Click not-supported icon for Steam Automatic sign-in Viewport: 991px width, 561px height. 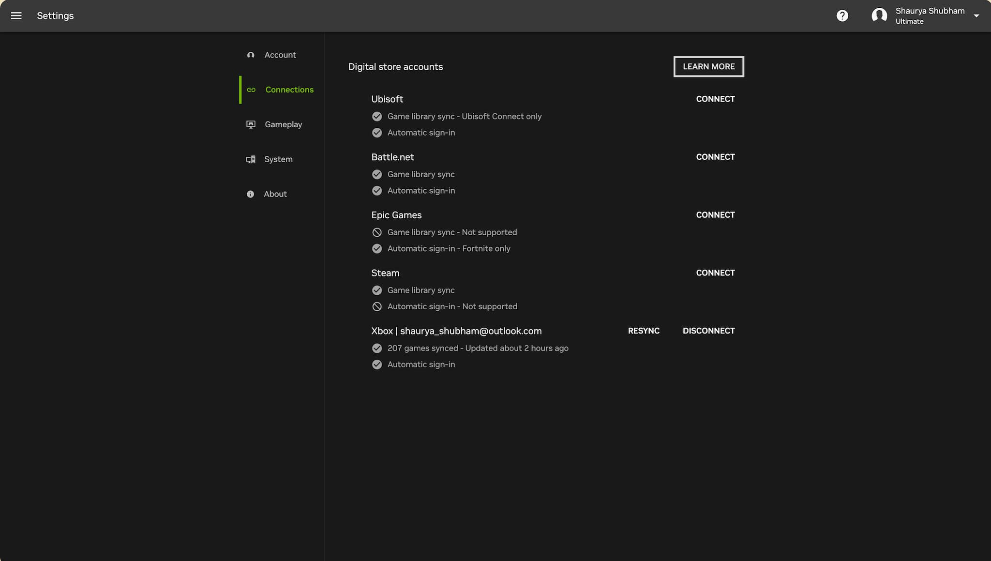(x=377, y=306)
